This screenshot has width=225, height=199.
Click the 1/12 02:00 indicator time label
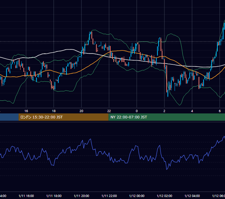[x=164, y=196]
